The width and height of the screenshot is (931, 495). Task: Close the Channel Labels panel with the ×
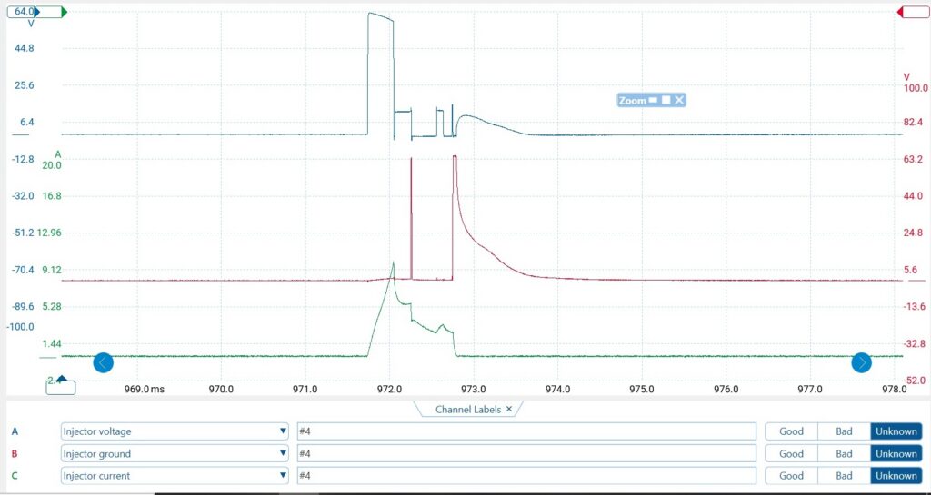509,410
